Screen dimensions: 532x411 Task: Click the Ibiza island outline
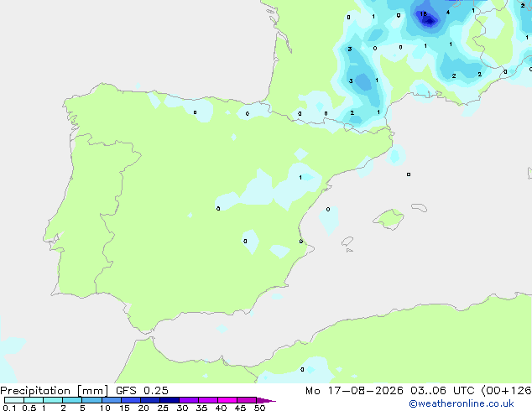click(347, 242)
